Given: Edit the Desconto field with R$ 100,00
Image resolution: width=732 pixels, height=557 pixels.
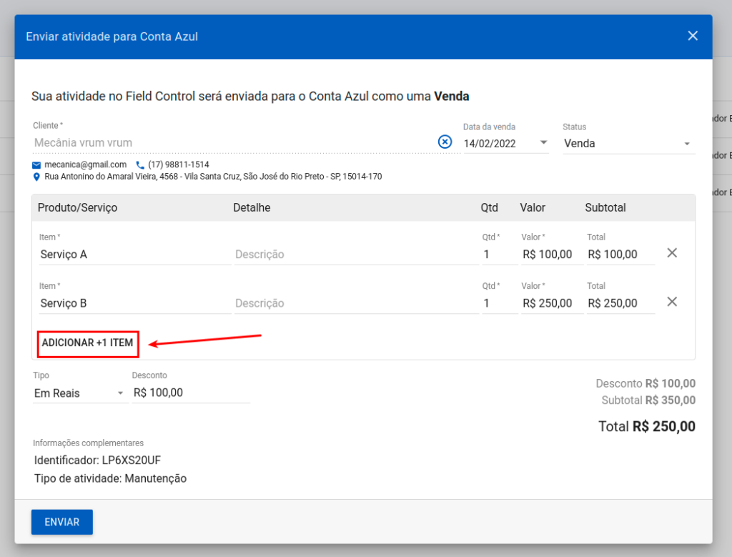Looking at the screenshot, I should point(190,393).
